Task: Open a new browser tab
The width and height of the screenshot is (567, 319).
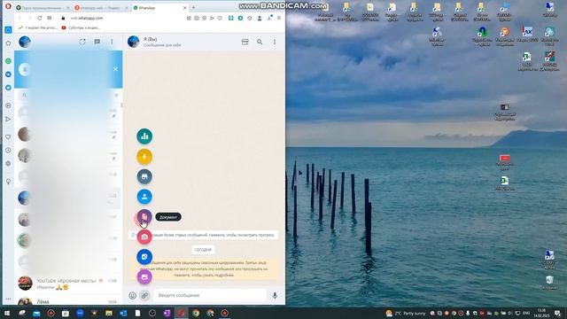Action: 193,8
